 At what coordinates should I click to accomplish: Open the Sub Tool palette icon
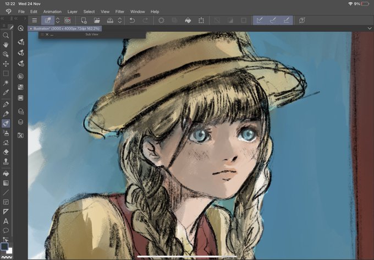pos(21,42)
